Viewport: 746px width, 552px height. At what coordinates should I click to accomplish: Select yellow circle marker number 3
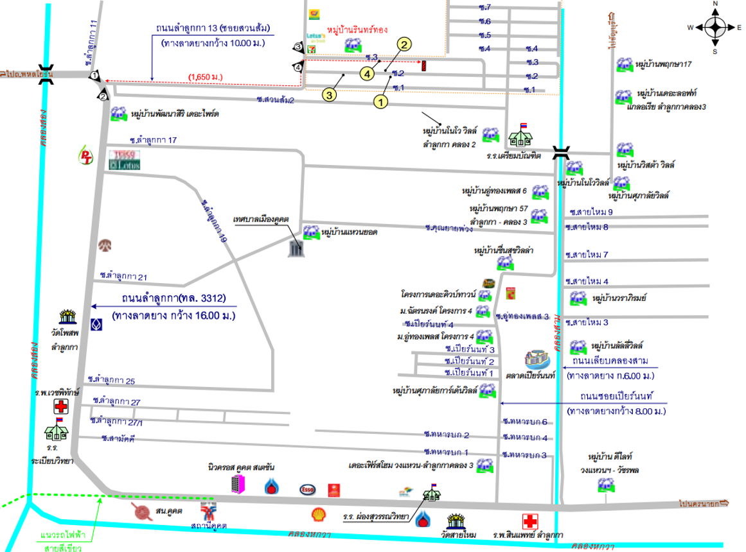point(329,95)
